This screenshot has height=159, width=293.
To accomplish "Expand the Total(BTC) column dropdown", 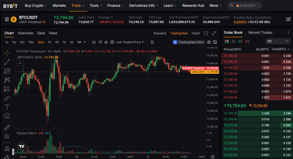I will coord(289,49).
